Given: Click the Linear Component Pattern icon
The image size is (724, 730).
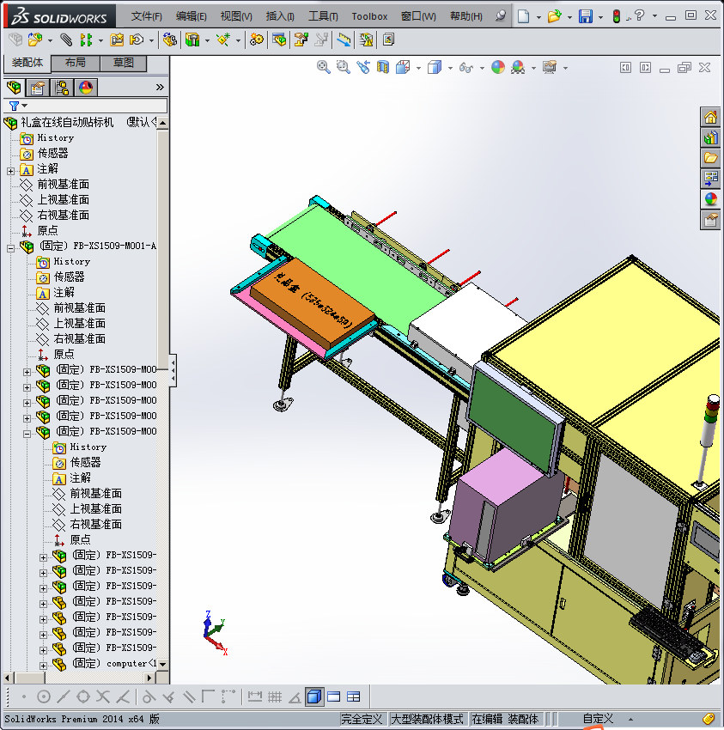Looking at the screenshot, I should 86,40.
